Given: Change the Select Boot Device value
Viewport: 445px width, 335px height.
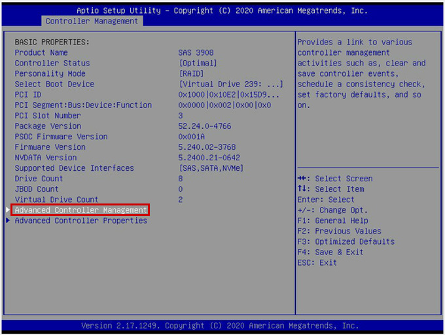Looking at the screenshot, I should click(x=230, y=84).
